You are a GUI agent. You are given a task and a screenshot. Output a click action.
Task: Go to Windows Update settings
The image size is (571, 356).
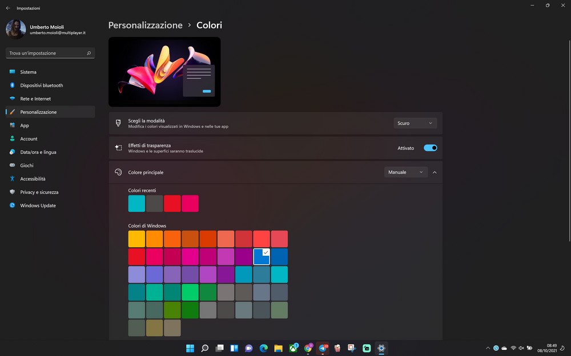tap(38, 206)
